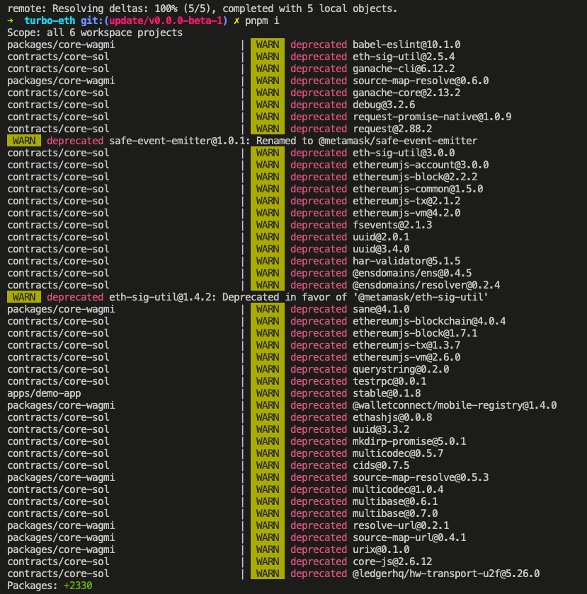Select 'ethereumjs-common@1.5.0' text
This screenshot has width=587, height=594.
(418, 189)
